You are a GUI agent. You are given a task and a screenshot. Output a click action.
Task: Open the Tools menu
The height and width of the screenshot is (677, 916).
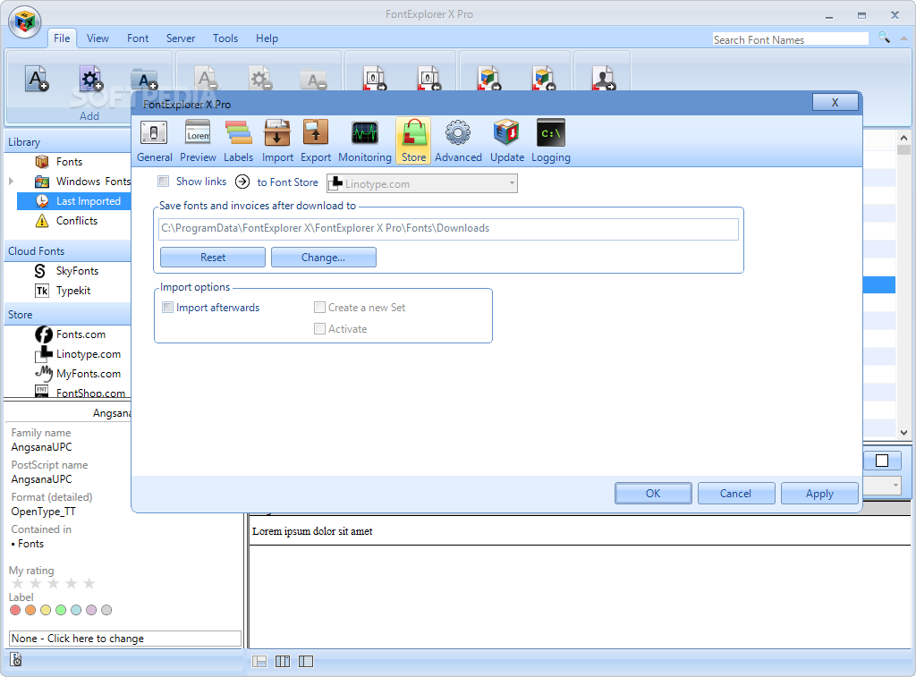pos(225,38)
